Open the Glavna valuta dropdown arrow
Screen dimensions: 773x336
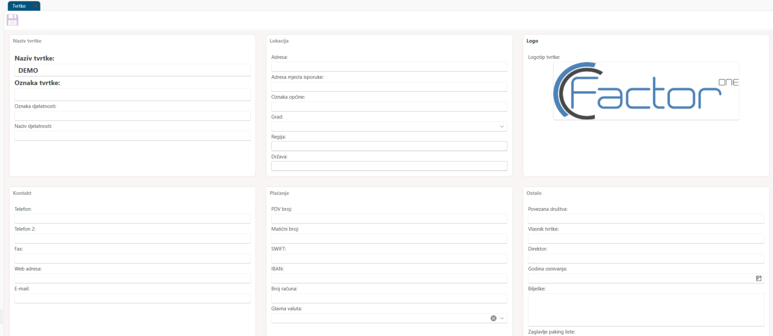(502, 318)
